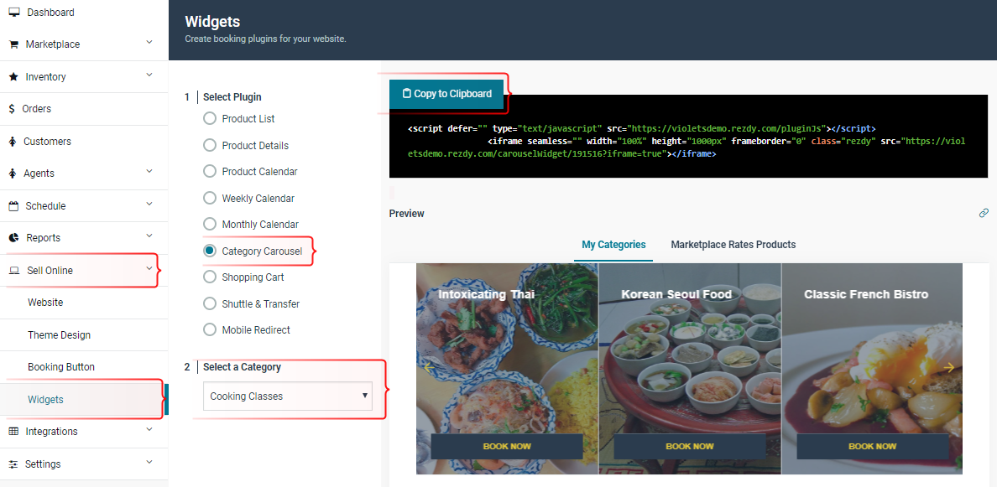Select the Product List plugin radio
This screenshot has height=487, width=997.
coord(210,119)
